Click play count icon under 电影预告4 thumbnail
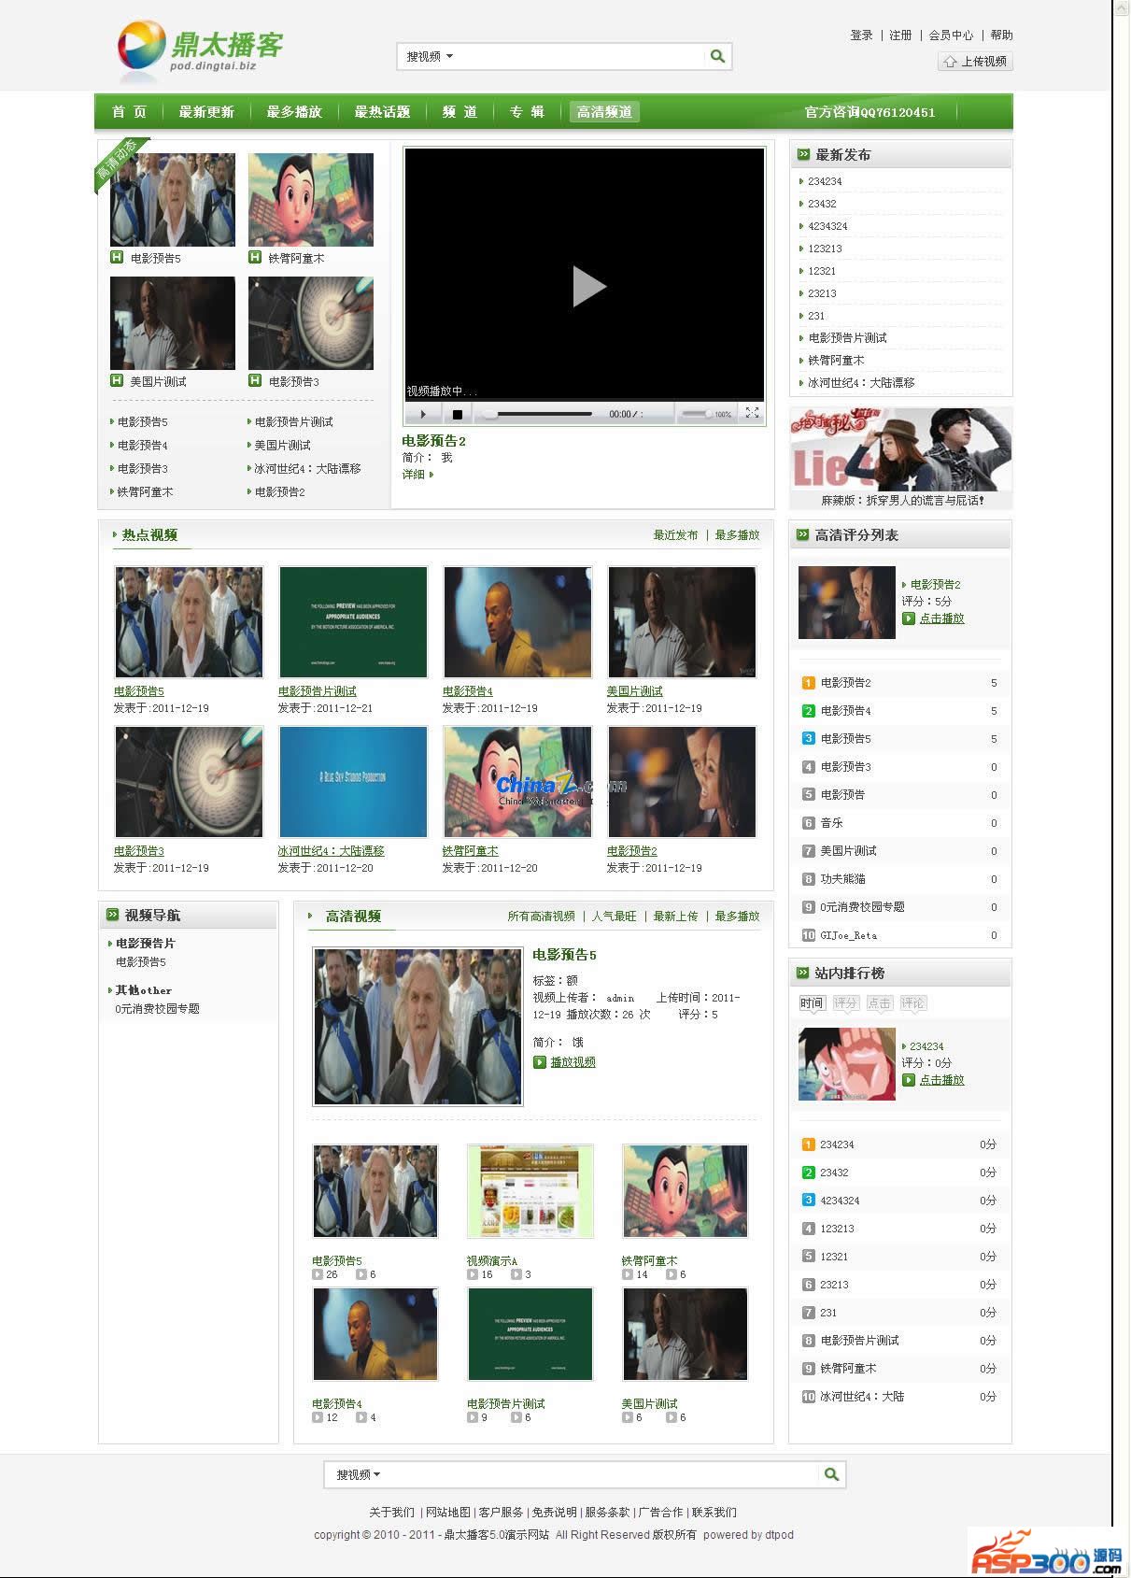 318,1417
